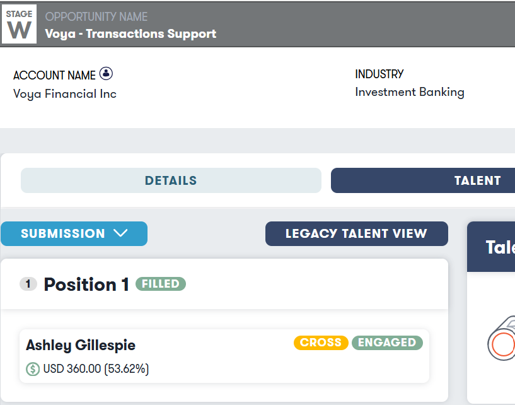Viewport: 515px width, 405px height.
Task: Open the Legacy Talent View
Action: tap(356, 233)
